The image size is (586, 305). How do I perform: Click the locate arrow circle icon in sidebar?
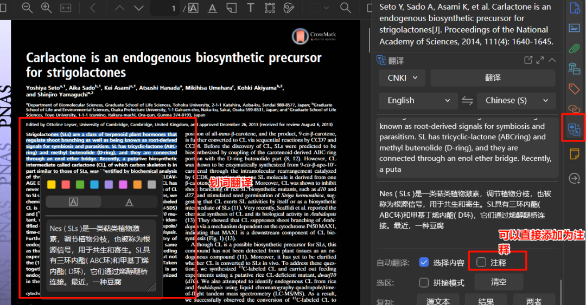click(x=575, y=178)
